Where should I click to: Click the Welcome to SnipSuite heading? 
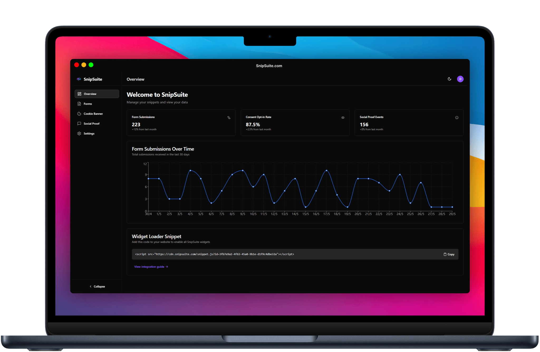[157, 95]
